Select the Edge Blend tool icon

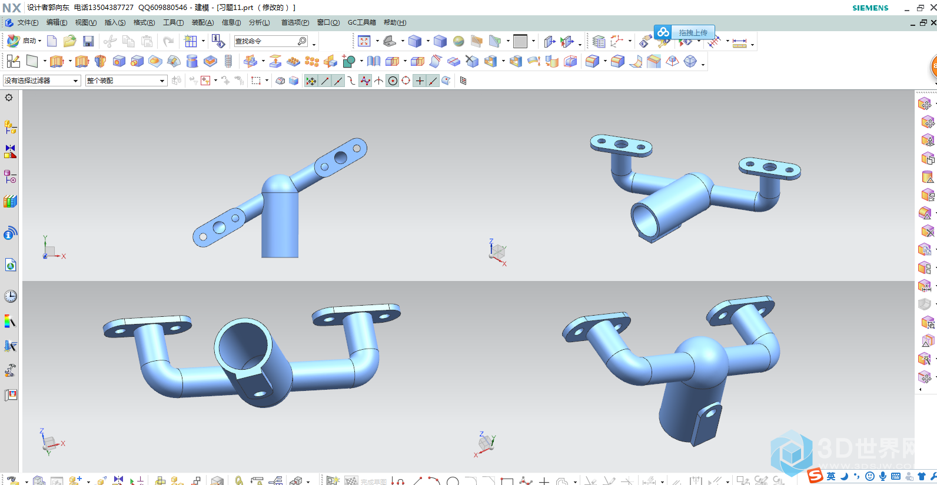pyautogui.click(x=592, y=61)
